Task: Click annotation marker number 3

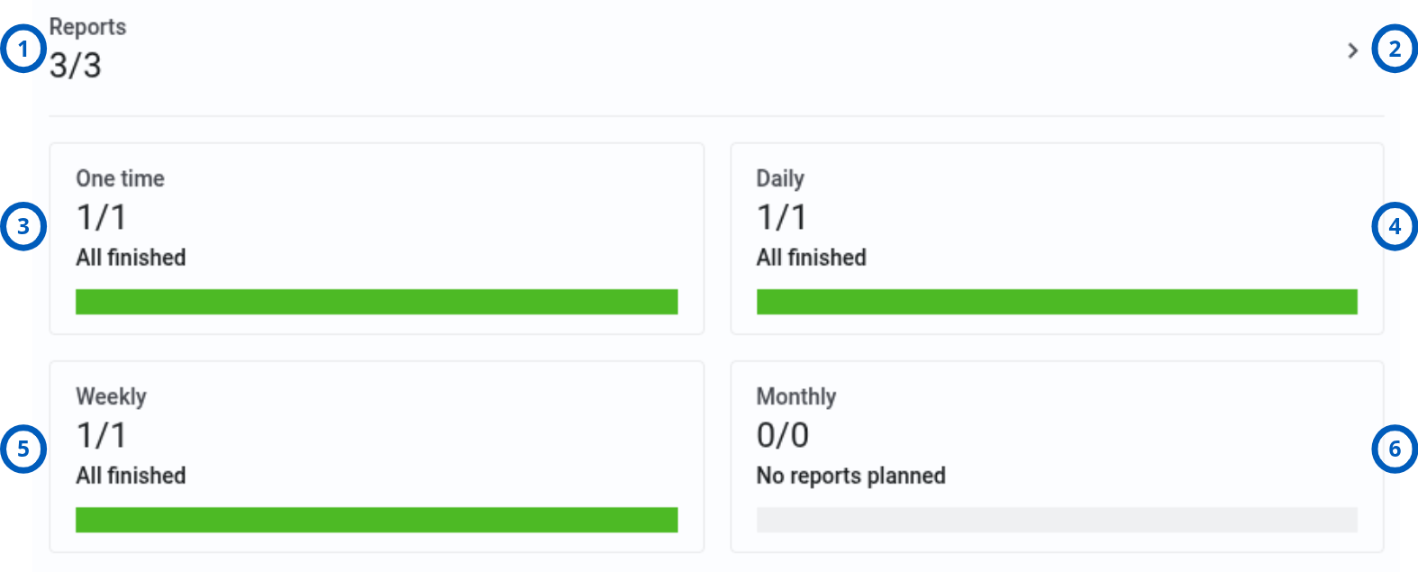Action: pos(23,226)
